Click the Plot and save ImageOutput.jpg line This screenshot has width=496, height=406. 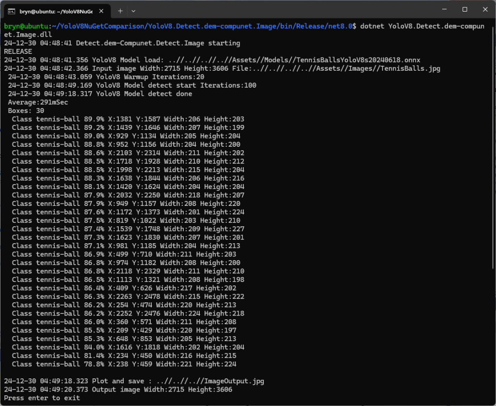pos(134,381)
